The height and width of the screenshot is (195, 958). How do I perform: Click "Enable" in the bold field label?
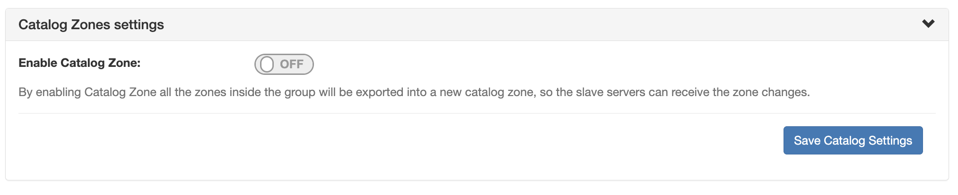tap(38, 63)
